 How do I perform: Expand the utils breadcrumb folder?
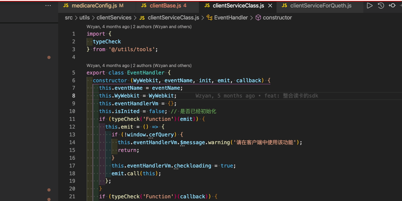(x=85, y=18)
